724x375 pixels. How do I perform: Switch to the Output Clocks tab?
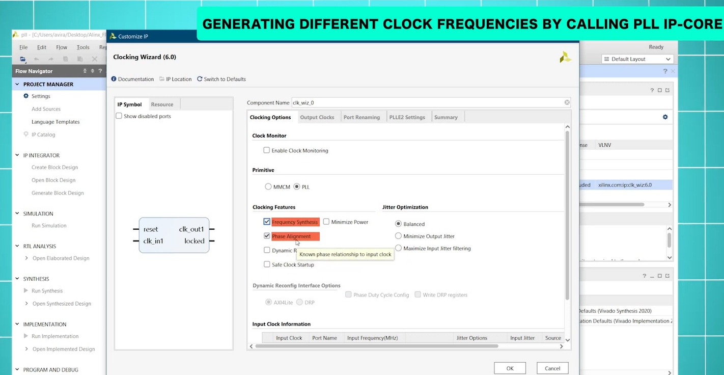[317, 117]
